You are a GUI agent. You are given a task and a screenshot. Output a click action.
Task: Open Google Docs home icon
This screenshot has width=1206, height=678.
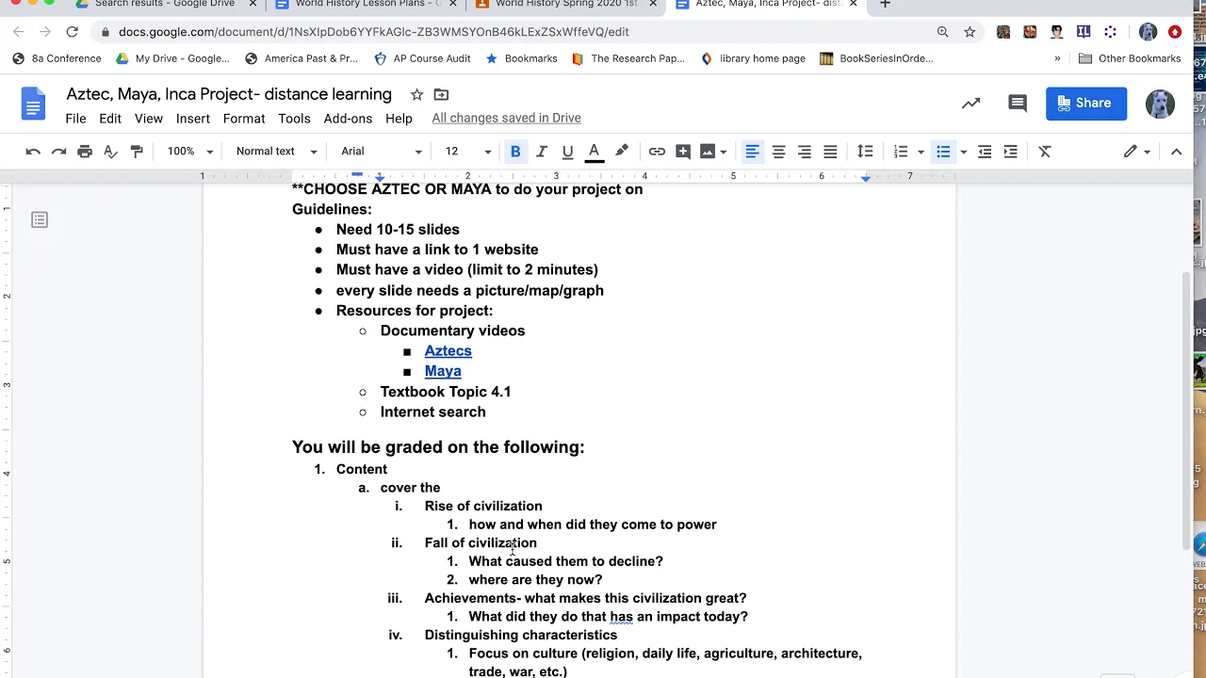click(x=33, y=104)
